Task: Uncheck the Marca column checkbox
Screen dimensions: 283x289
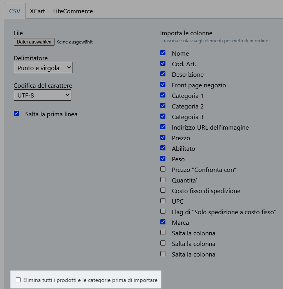Action: pos(163,222)
